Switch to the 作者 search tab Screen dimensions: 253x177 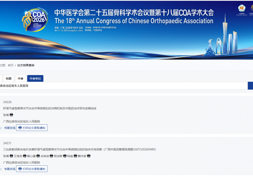20,78
